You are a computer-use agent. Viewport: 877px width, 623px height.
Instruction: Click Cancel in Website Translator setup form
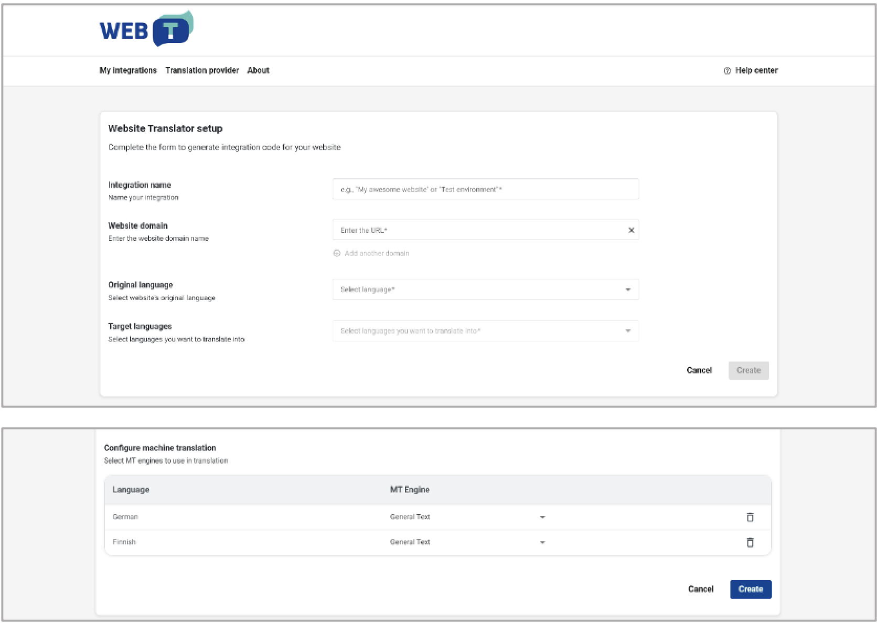pyautogui.click(x=699, y=370)
